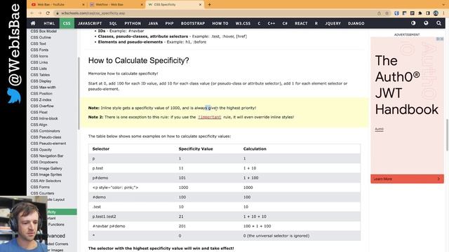449x252 pixels.
Task: Close the Web Bae YouTube tab
Action: tap(83, 5)
